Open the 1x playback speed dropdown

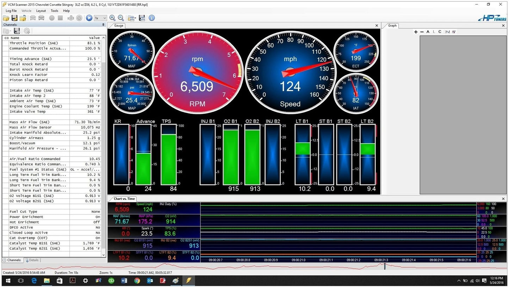point(100,18)
